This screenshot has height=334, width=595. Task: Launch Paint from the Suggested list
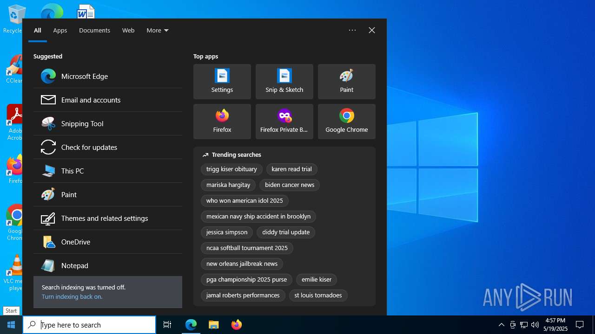[108, 195]
